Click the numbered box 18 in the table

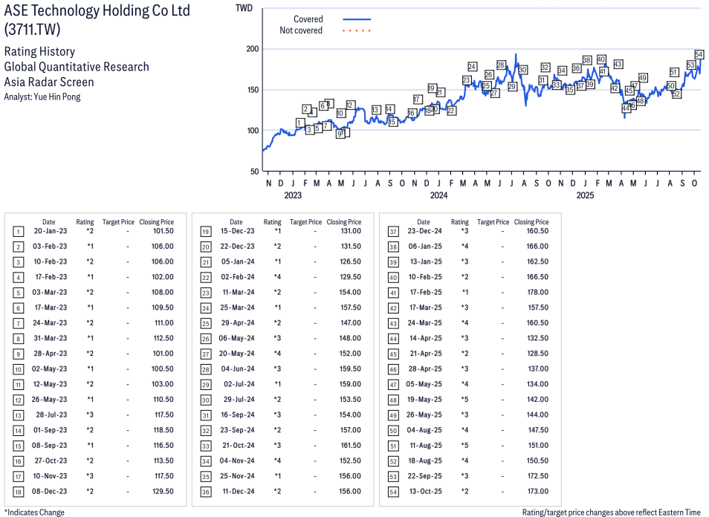pyautogui.click(x=19, y=492)
